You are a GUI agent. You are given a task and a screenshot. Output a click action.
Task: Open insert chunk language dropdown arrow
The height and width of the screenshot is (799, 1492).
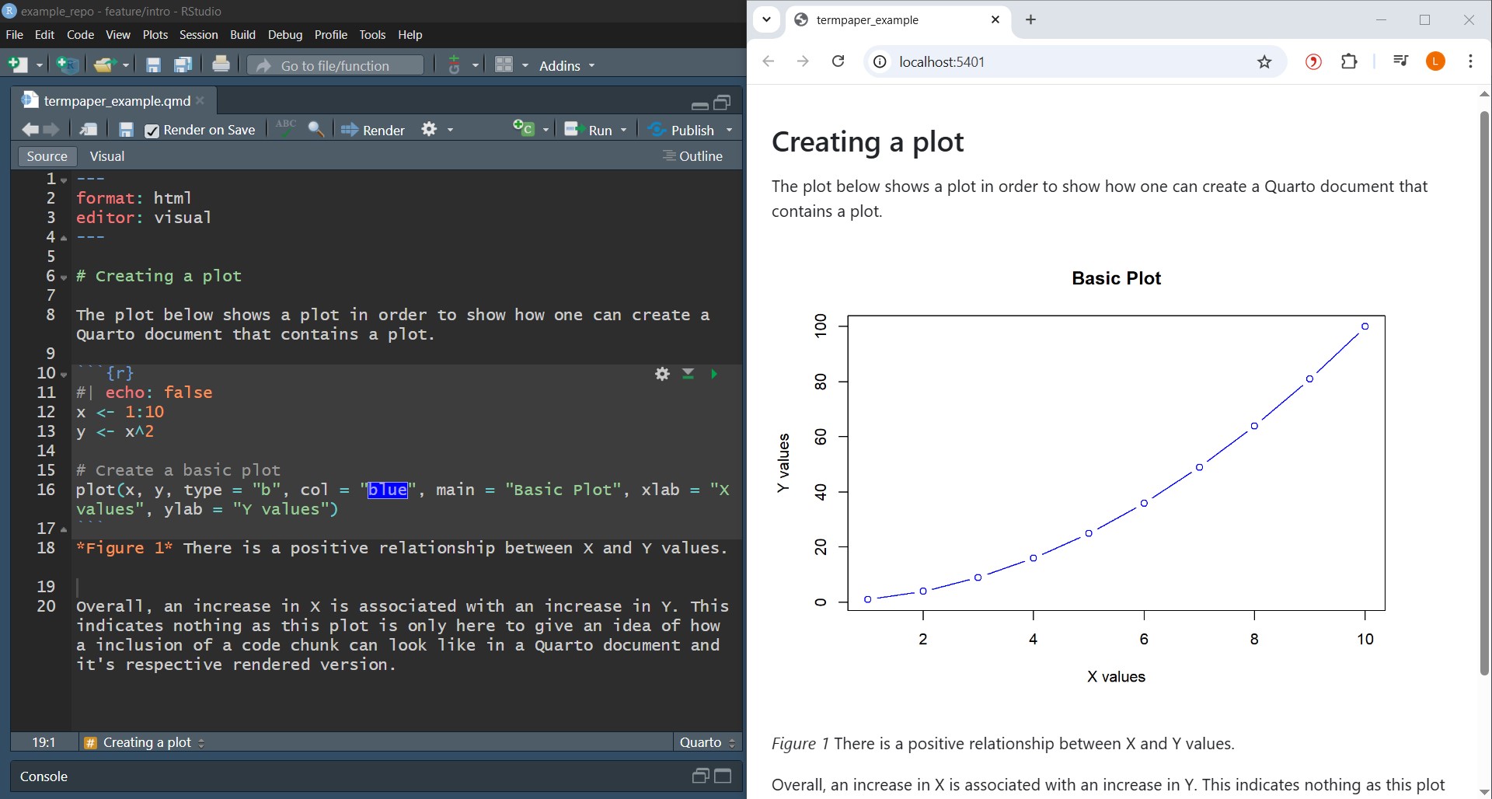click(x=546, y=131)
